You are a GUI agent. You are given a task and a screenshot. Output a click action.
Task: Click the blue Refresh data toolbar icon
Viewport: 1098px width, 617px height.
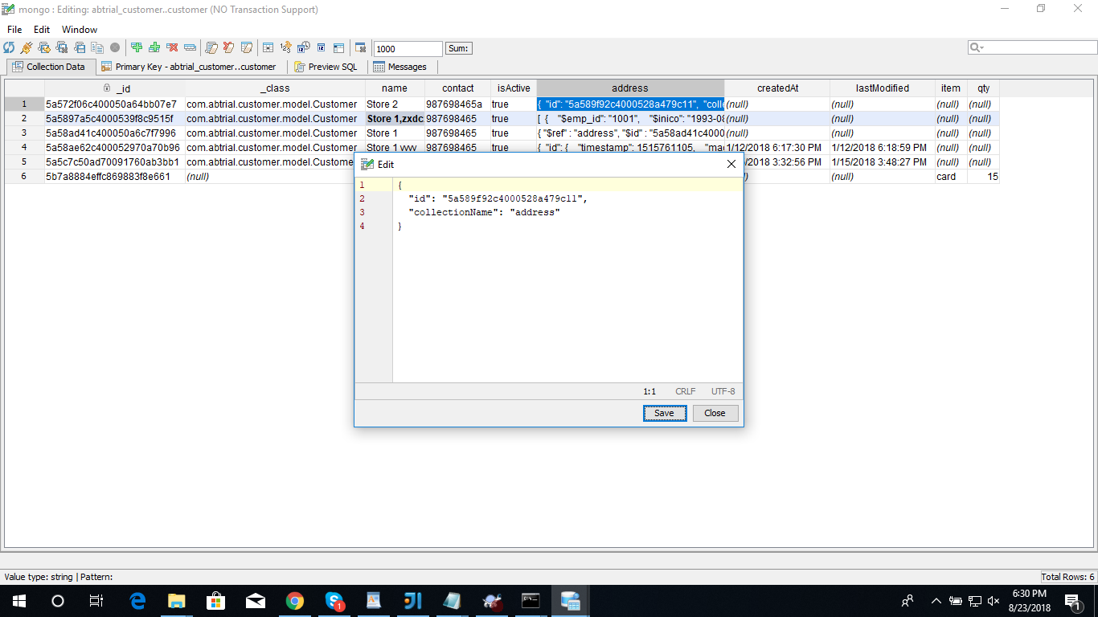pyautogui.click(x=9, y=48)
